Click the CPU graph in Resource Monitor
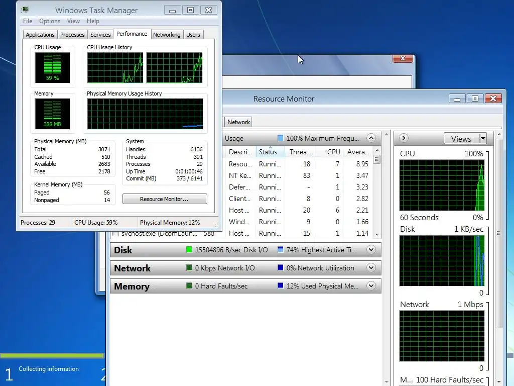Viewport: 514px width, 386px height. click(x=442, y=185)
